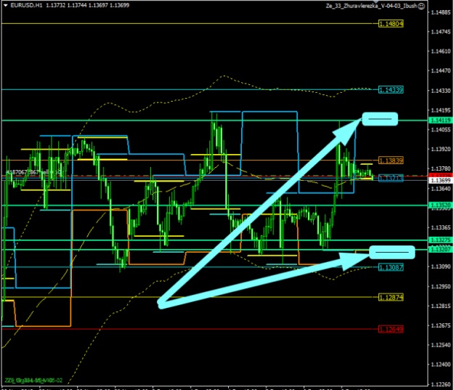Screen dimensions: 454x390
Task: Select the yellow 1.12874 level label
Action: (392, 297)
